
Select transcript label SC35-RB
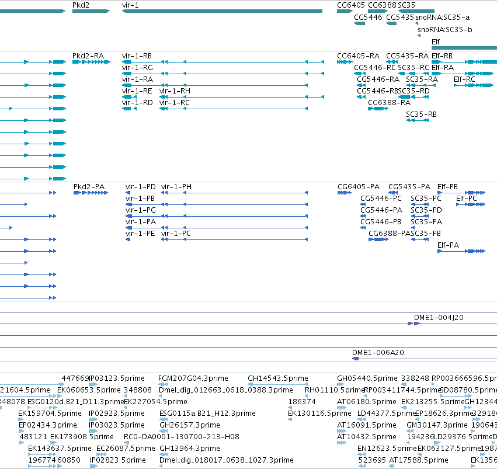pyautogui.click(x=421, y=114)
